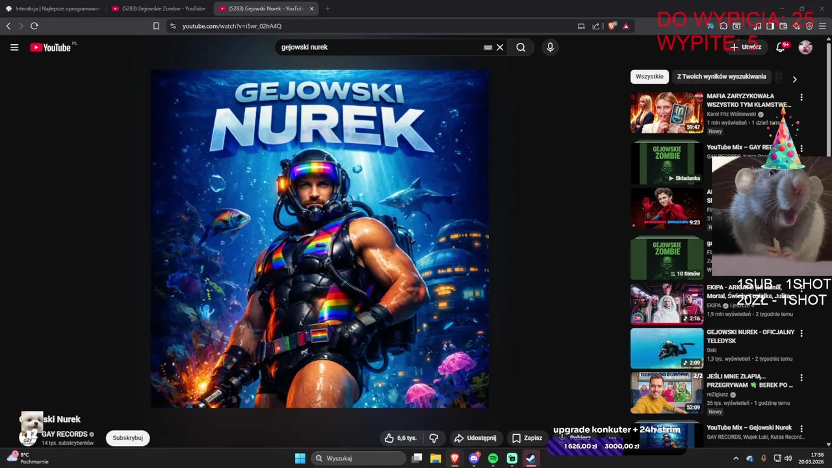Open the Brave Rewards triangle icon

(x=626, y=26)
